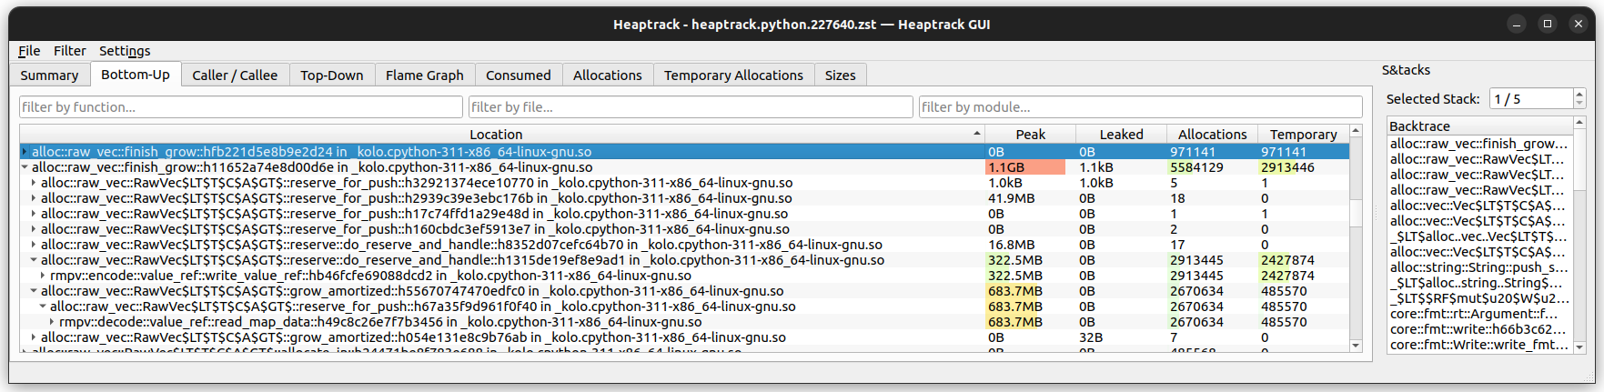Select core::fmt::rt::Argument backtrace entry
The height and width of the screenshot is (392, 1604).
(x=1480, y=314)
